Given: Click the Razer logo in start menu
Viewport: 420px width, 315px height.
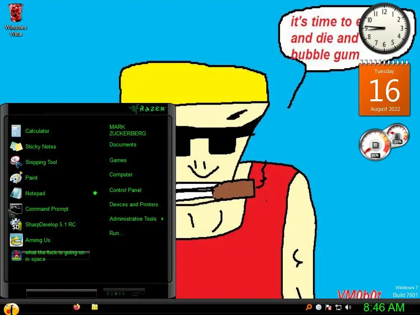Looking at the screenshot, I should (x=147, y=108).
